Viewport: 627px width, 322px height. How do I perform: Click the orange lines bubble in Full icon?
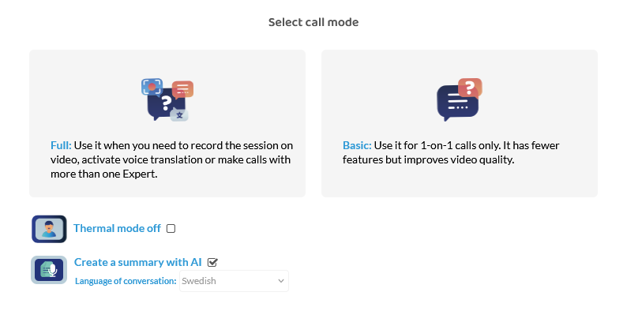click(x=183, y=88)
